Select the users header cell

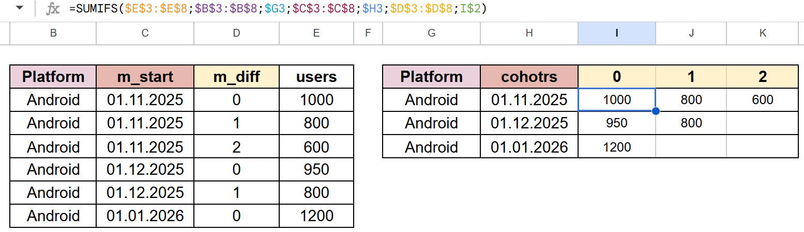[x=316, y=77]
